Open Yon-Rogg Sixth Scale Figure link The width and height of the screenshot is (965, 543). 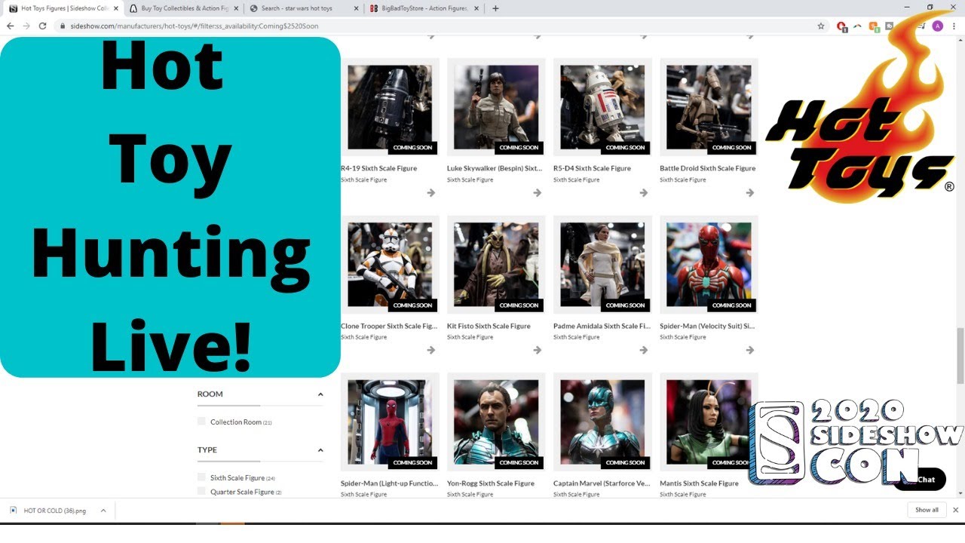pyautogui.click(x=491, y=483)
